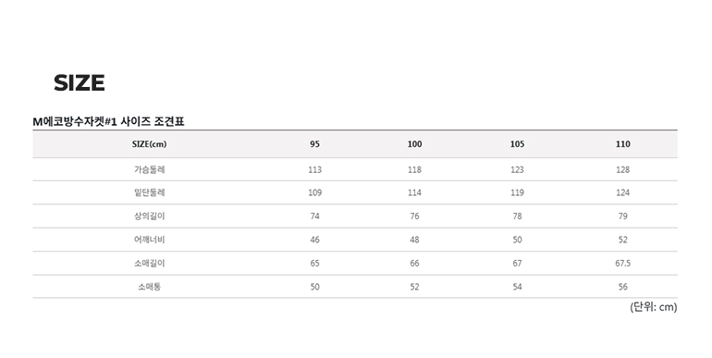
Task: Click the 상의길이 row label
Action: 150,216
